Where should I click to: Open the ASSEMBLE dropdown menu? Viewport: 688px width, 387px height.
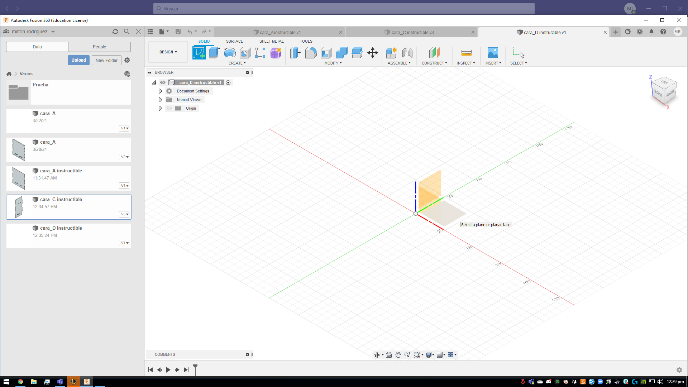[x=399, y=63]
